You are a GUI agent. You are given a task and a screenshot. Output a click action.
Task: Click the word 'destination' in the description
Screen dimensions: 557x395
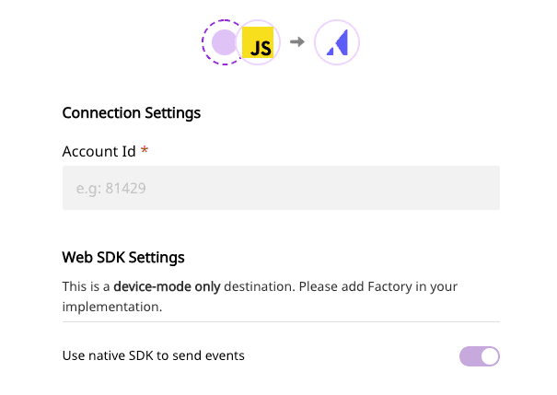click(x=259, y=286)
